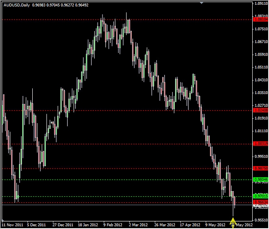269x229 pixels.
Task: Click the 18 Jan 2012 date label
Action: [88, 225]
